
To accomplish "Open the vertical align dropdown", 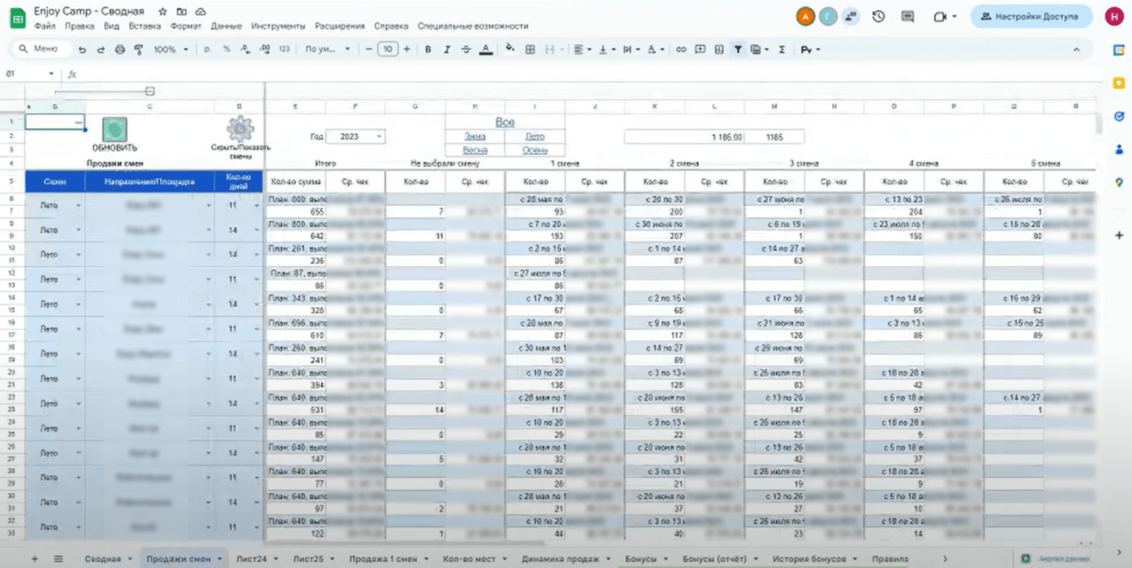I will coord(607,50).
